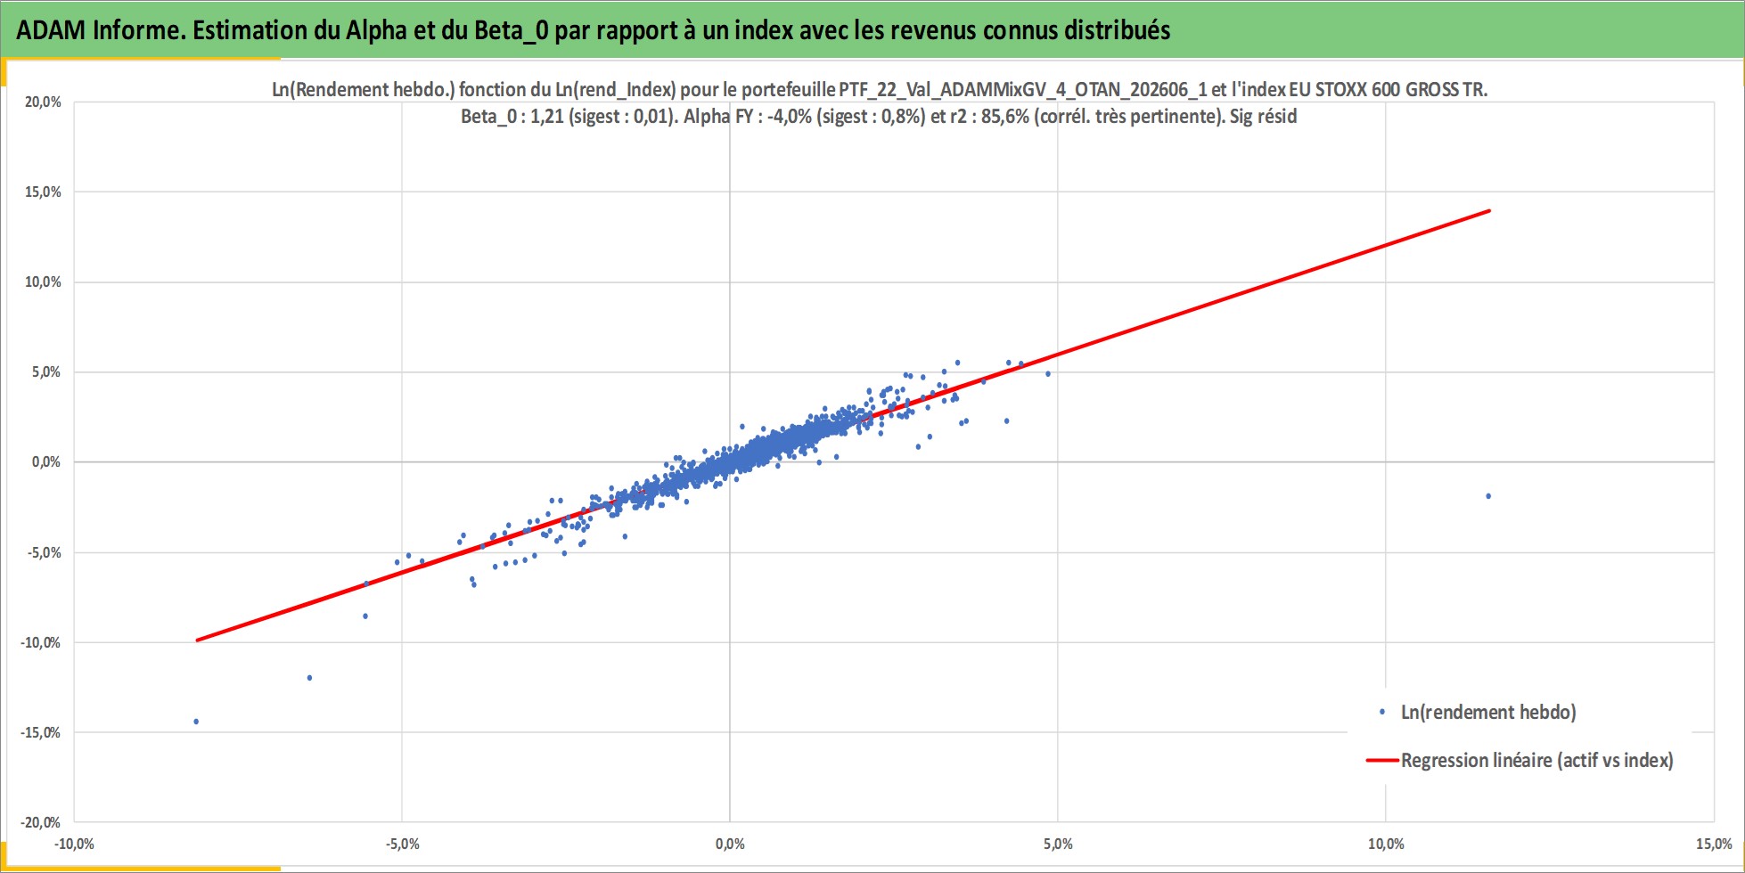
Task: Click the subtitle line starting "Beta_0 : 1,21"
Action: tap(879, 117)
